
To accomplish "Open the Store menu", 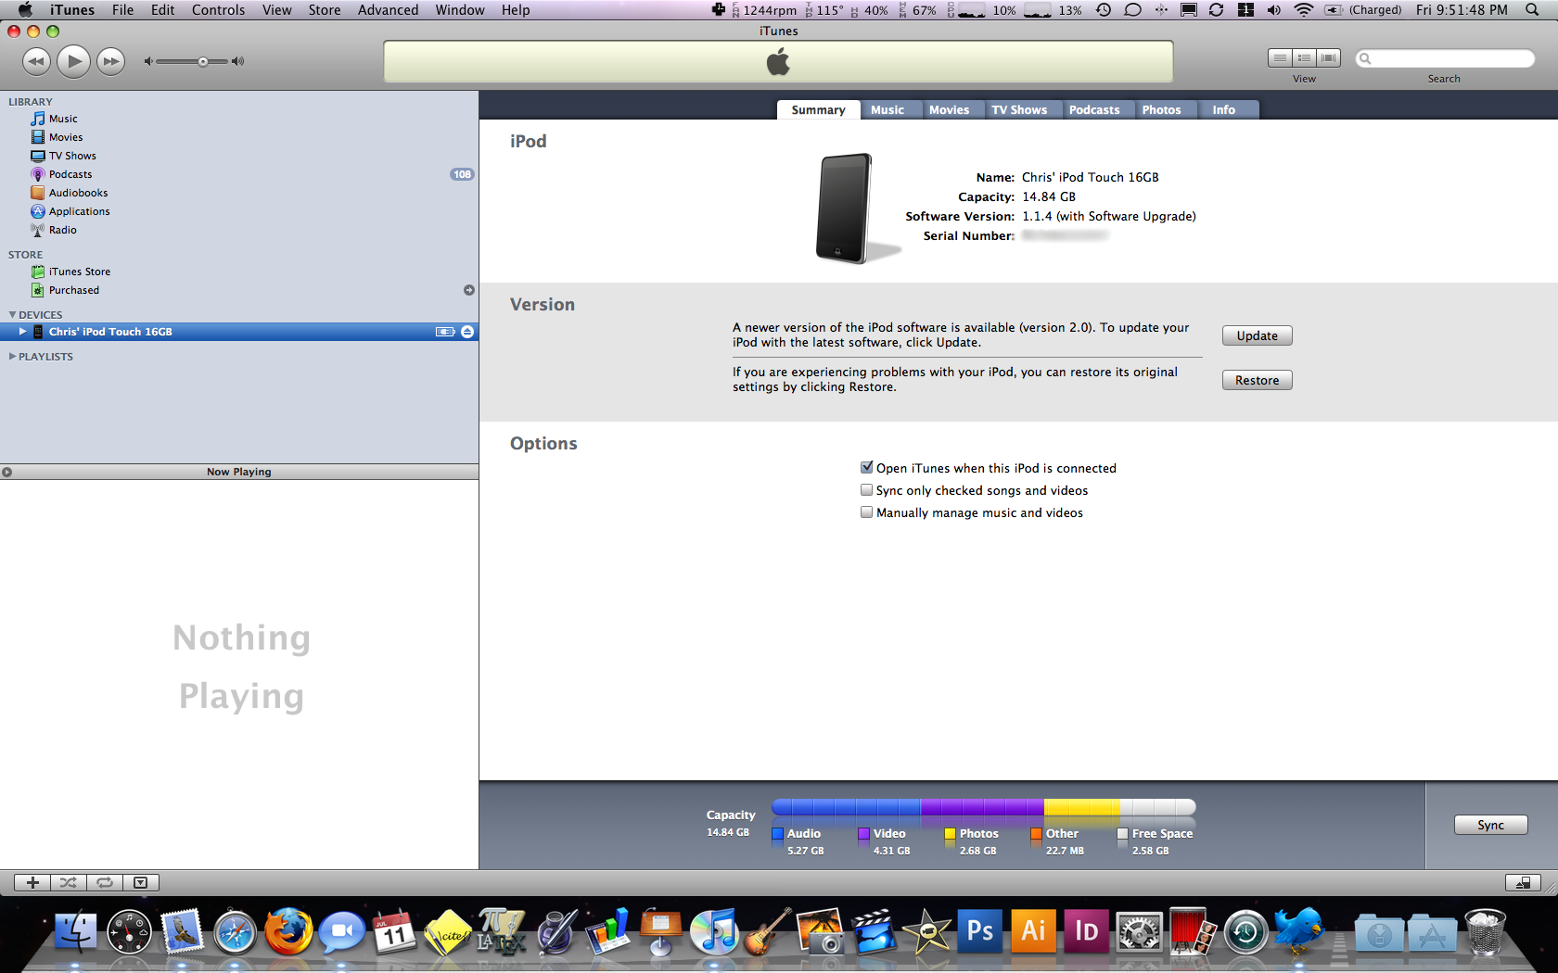I will 325,10.
